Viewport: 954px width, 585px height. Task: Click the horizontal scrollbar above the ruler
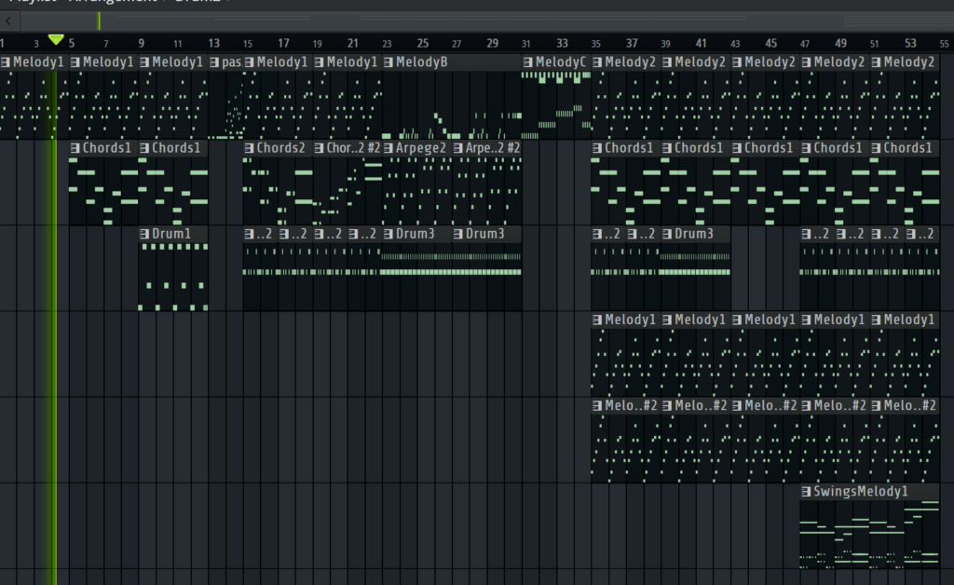[x=466, y=19]
